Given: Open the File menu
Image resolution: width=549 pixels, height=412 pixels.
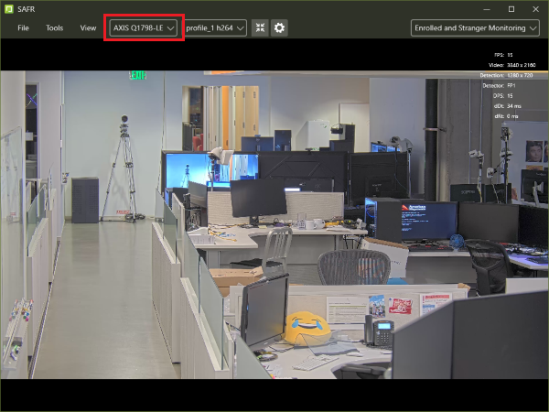Looking at the screenshot, I should coord(23,27).
